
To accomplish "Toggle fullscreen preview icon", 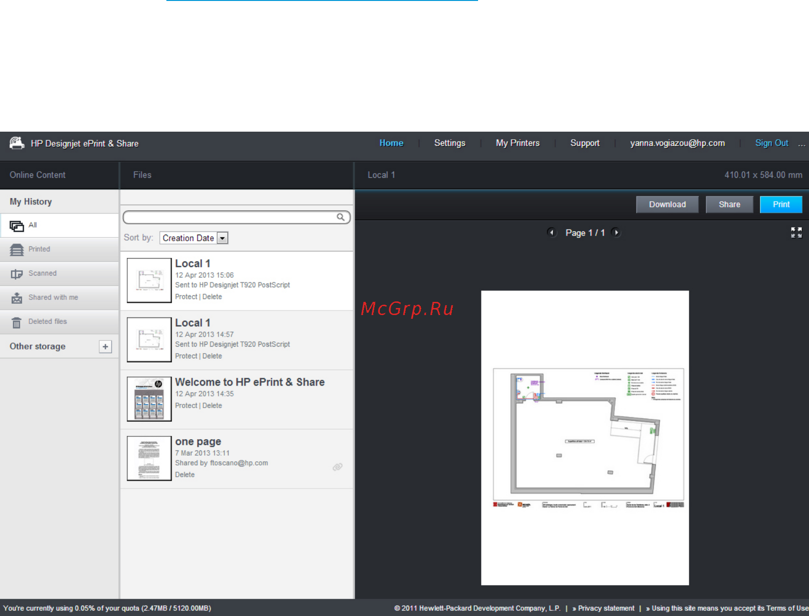I will 796,232.
